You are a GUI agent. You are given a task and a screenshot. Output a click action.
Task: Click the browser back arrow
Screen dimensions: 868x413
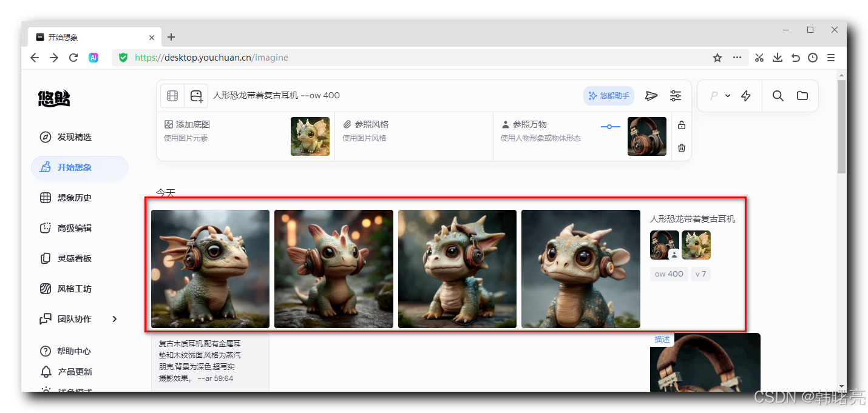point(35,58)
